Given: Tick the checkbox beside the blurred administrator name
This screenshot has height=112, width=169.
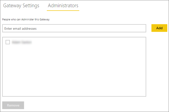Looking at the screenshot, I should click(x=8, y=42).
